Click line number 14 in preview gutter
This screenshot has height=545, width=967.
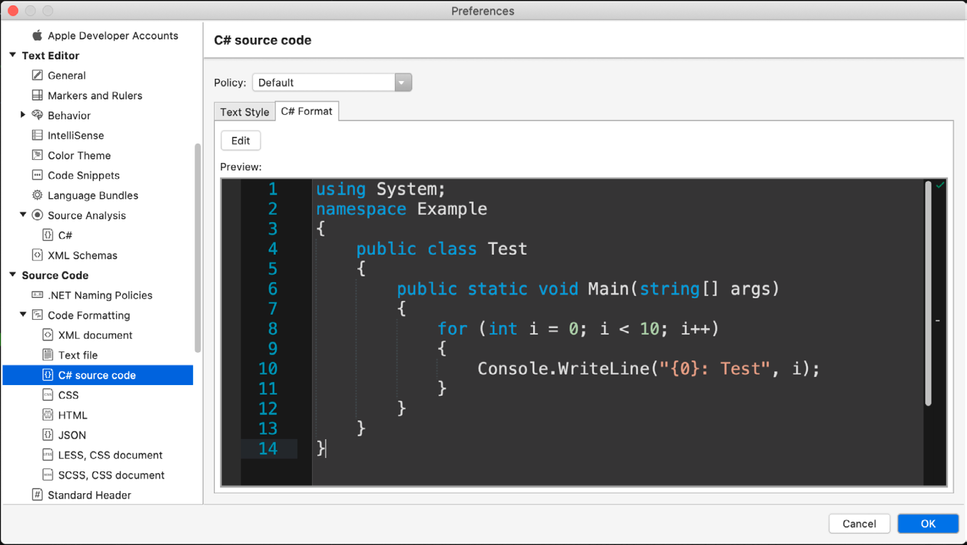(x=268, y=449)
